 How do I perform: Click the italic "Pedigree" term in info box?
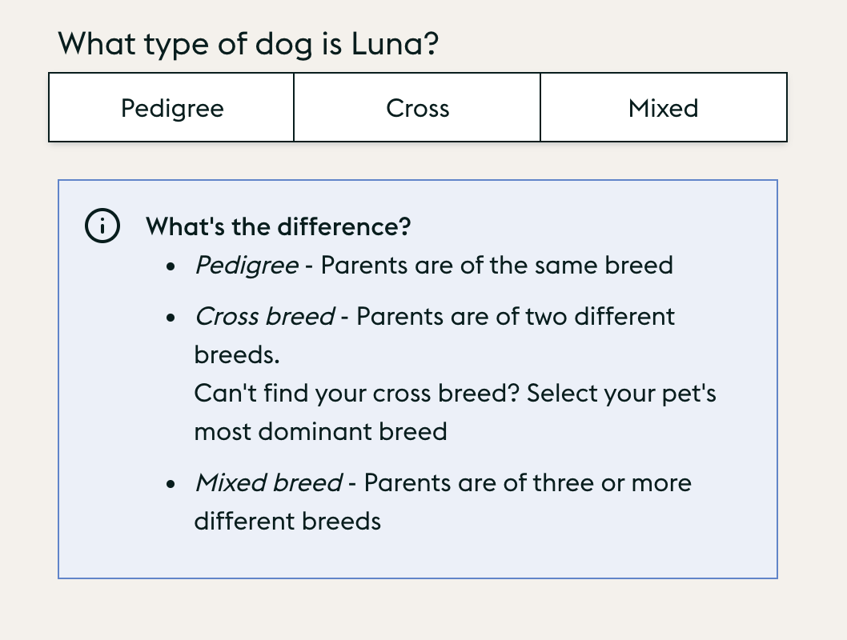247,265
